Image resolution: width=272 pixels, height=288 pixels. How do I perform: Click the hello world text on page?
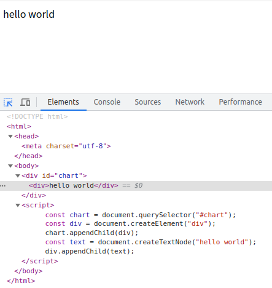coord(29,14)
